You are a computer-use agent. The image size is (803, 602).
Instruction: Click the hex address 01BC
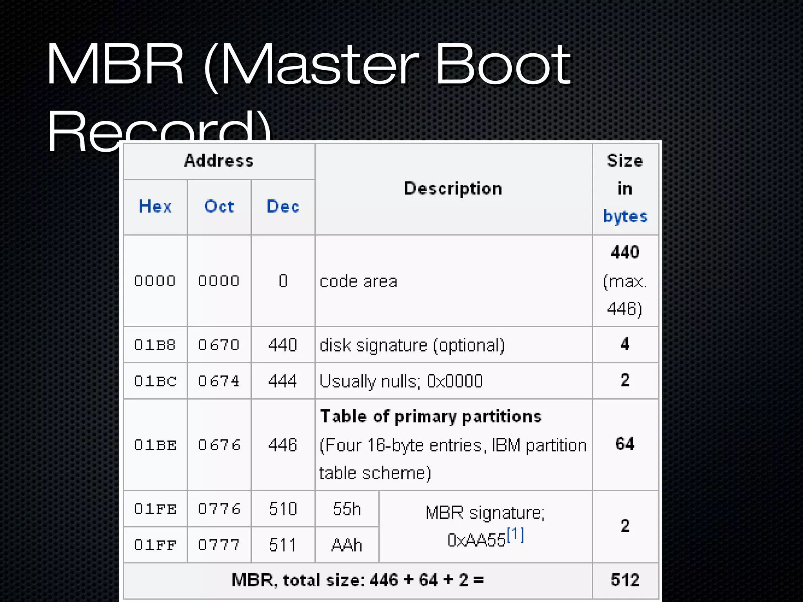(155, 381)
